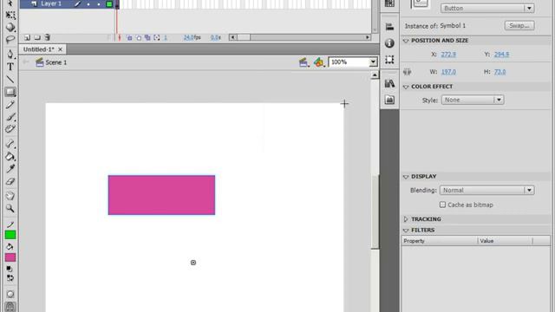Select the Rectangle tool
Image resolution: width=555 pixels, height=312 pixels.
[x=10, y=92]
